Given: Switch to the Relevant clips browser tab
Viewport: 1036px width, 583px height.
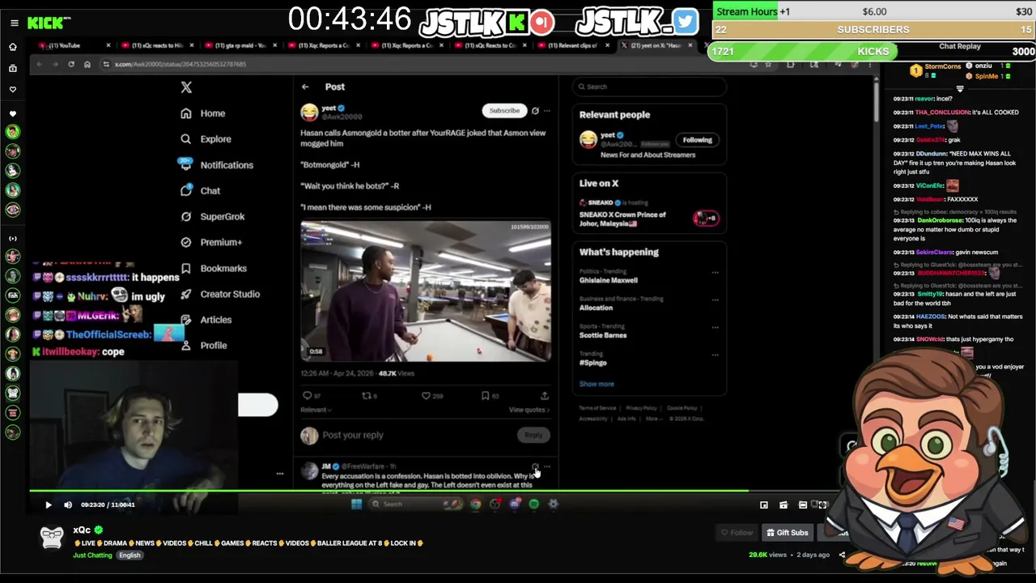Looking at the screenshot, I should (571, 45).
